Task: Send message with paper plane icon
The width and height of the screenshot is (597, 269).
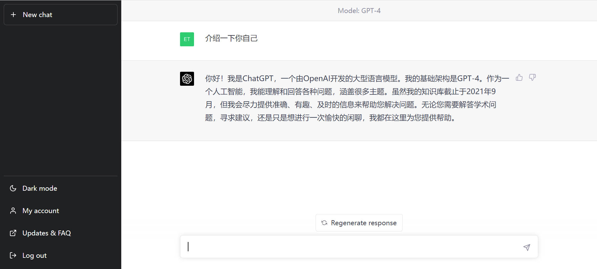Action: (526, 247)
